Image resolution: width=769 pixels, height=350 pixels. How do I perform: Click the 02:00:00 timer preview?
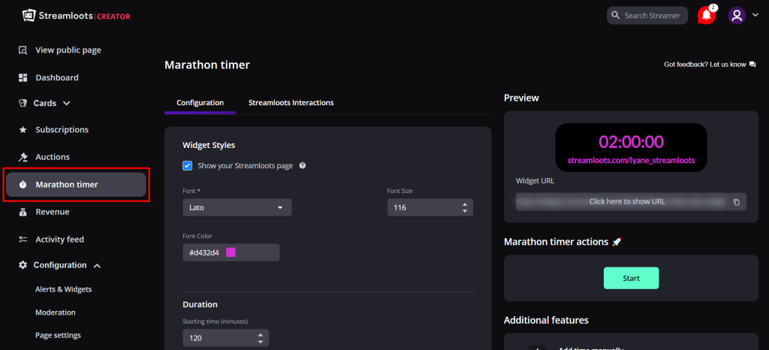(x=631, y=142)
